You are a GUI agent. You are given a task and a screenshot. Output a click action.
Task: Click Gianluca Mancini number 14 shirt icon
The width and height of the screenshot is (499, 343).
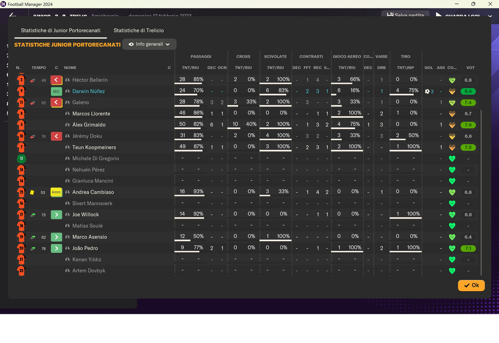21,181
